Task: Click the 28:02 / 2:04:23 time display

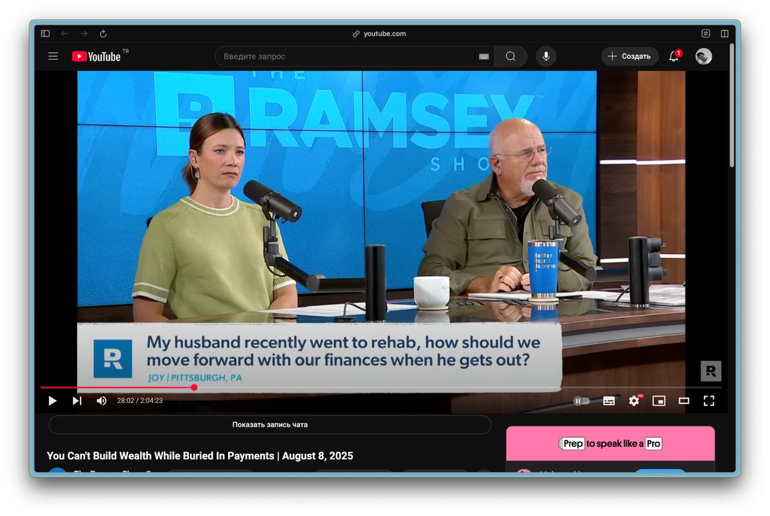Action: click(x=140, y=400)
